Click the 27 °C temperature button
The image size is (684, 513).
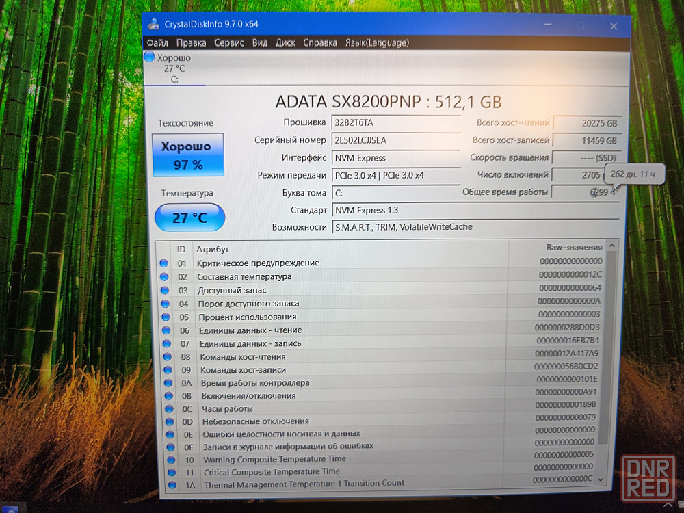click(189, 218)
